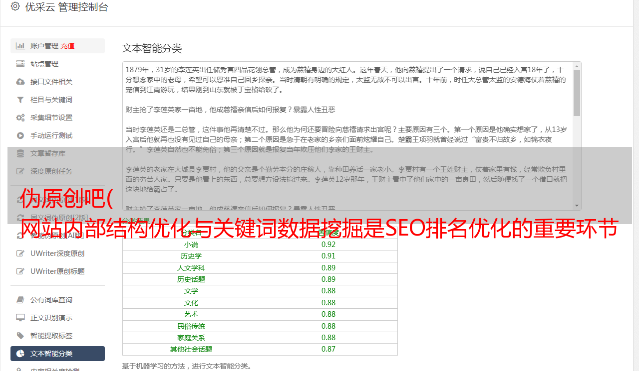Click the edit icon for UWriter深度原创
The image size is (639, 371).
20,253
